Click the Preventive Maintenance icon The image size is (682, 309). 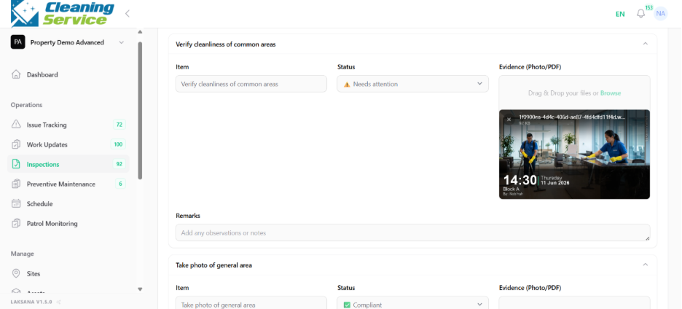coord(16,184)
